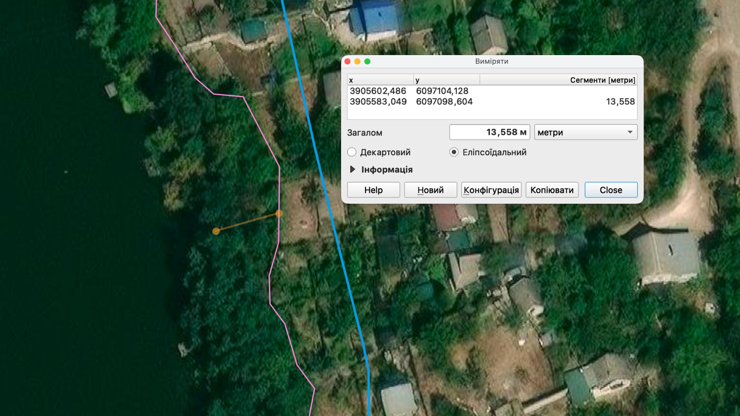Select the Еліпсоїдальний radio button

tap(454, 152)
